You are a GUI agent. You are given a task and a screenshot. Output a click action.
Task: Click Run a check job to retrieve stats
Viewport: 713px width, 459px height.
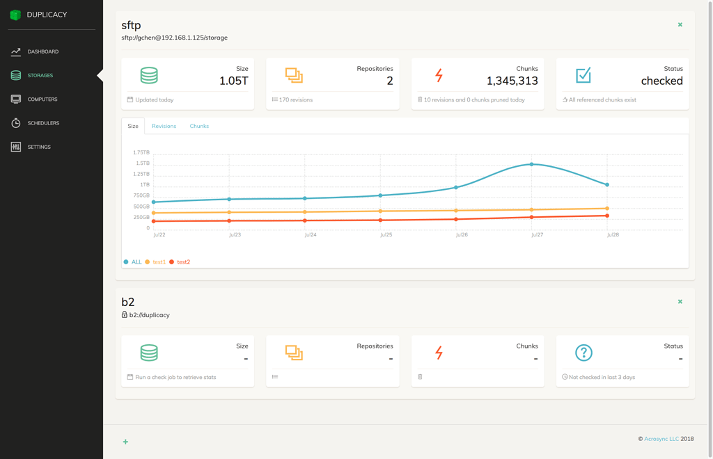coord(175,377)
